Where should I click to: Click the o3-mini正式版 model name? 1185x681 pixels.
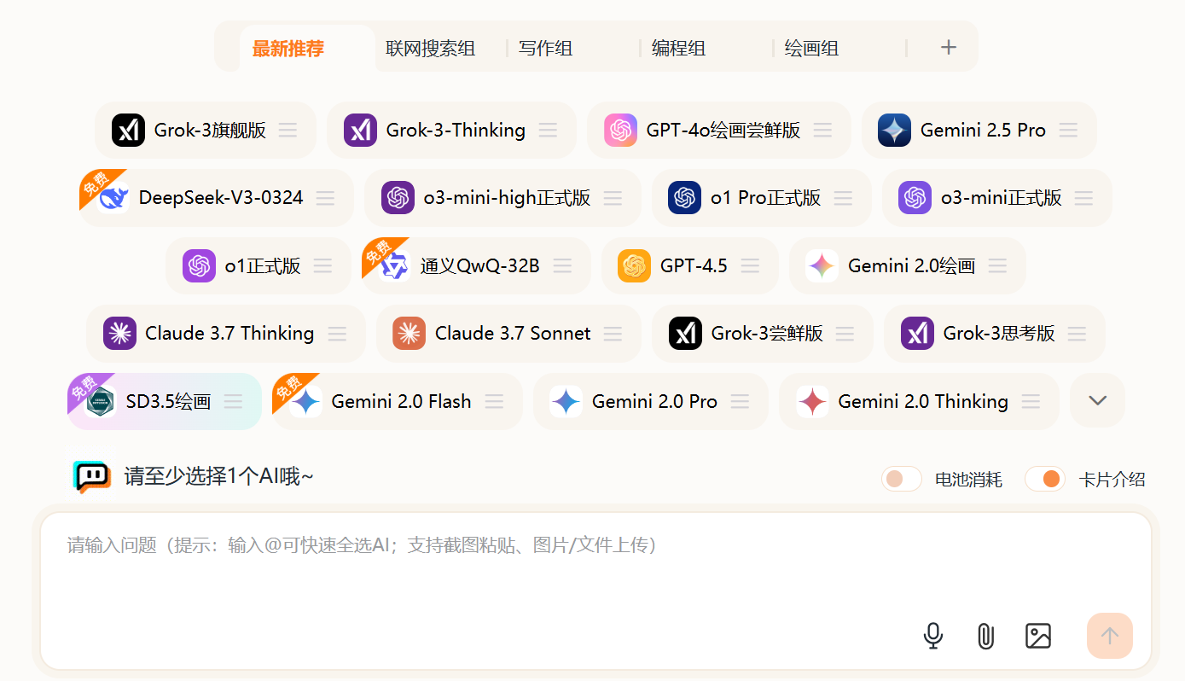coord(1002,198)
